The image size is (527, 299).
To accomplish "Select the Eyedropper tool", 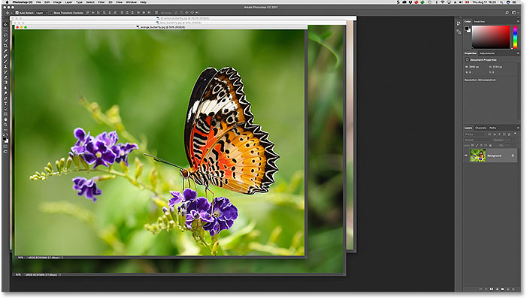I will click(x=5, y=50).
